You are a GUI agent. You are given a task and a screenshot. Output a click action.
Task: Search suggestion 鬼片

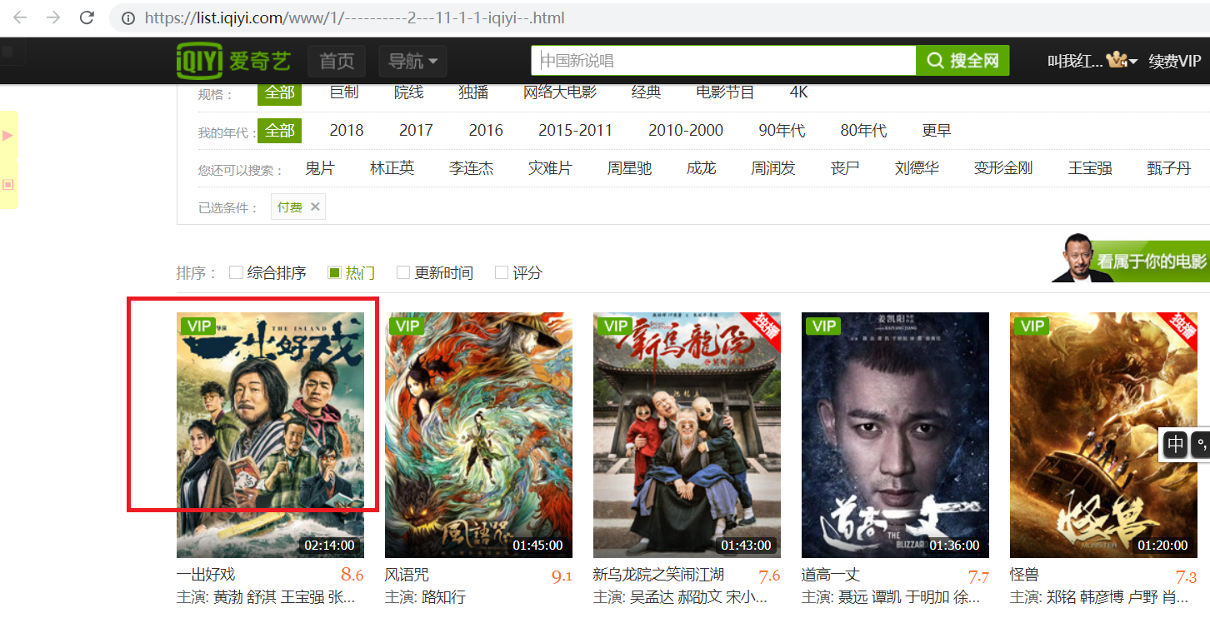[320, 168]
